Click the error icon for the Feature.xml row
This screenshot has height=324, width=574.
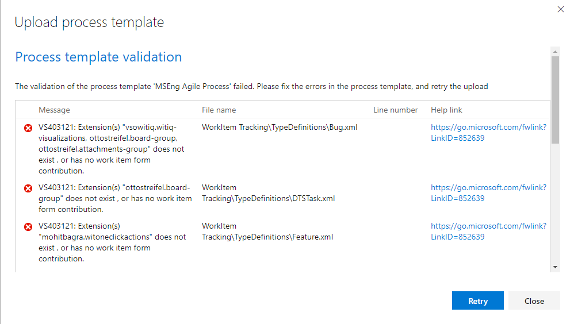(28, 226)
